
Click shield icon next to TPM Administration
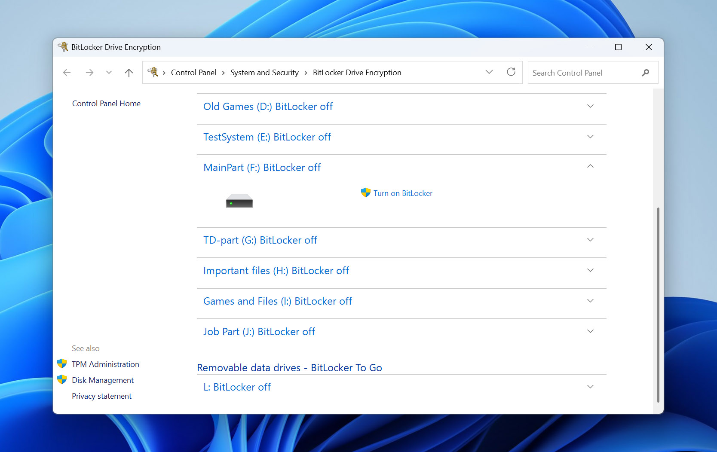(x=62, y=363)
